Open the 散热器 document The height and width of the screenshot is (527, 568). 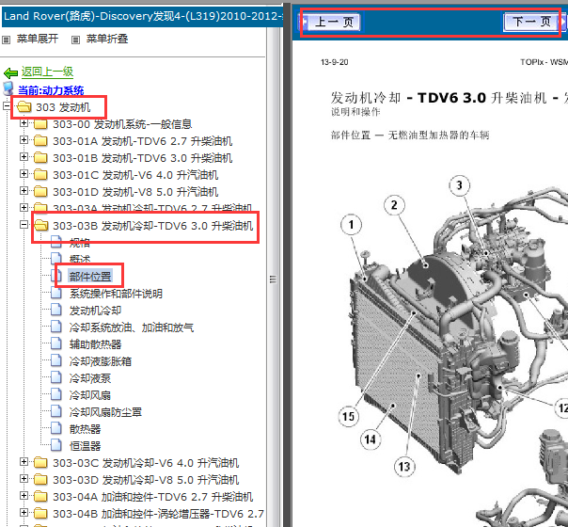85,429
